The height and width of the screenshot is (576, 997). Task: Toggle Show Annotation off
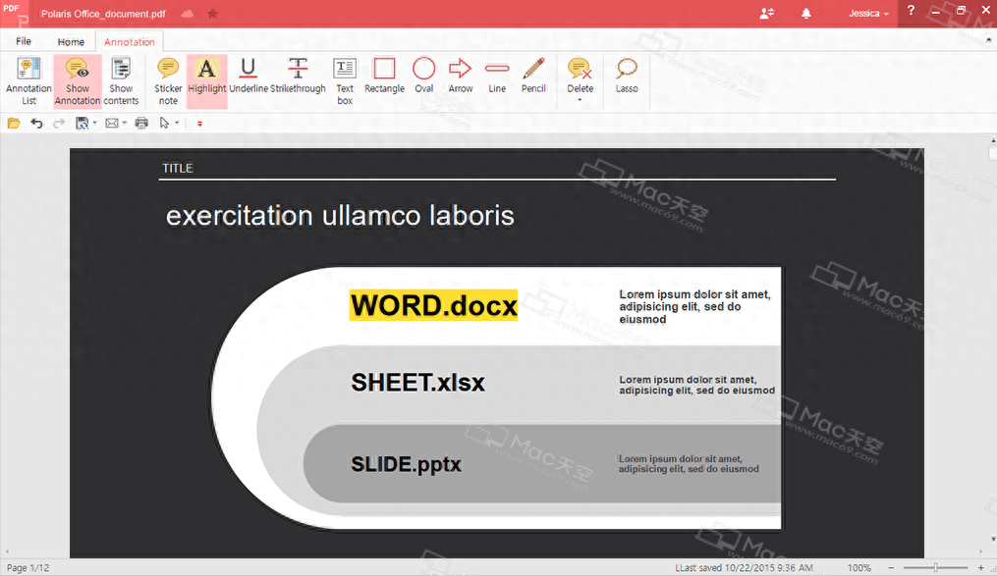77,79
